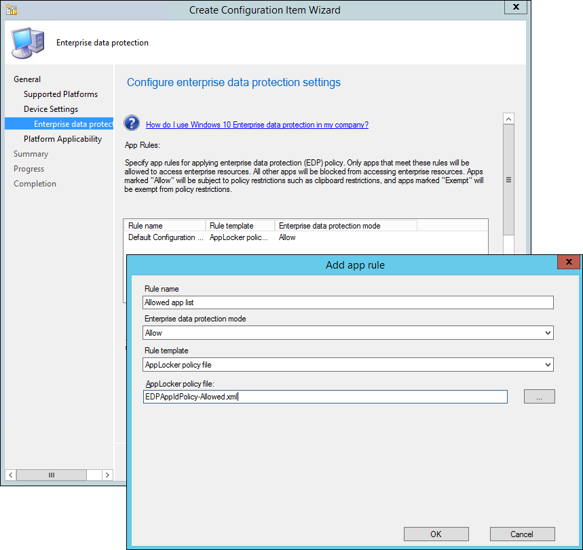Click into the Rule name text field

click(x=348, y=302)
